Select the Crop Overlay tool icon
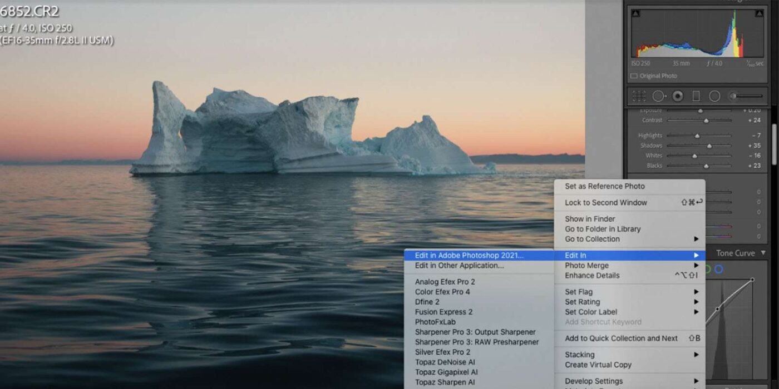 click(x=639, y=96)
